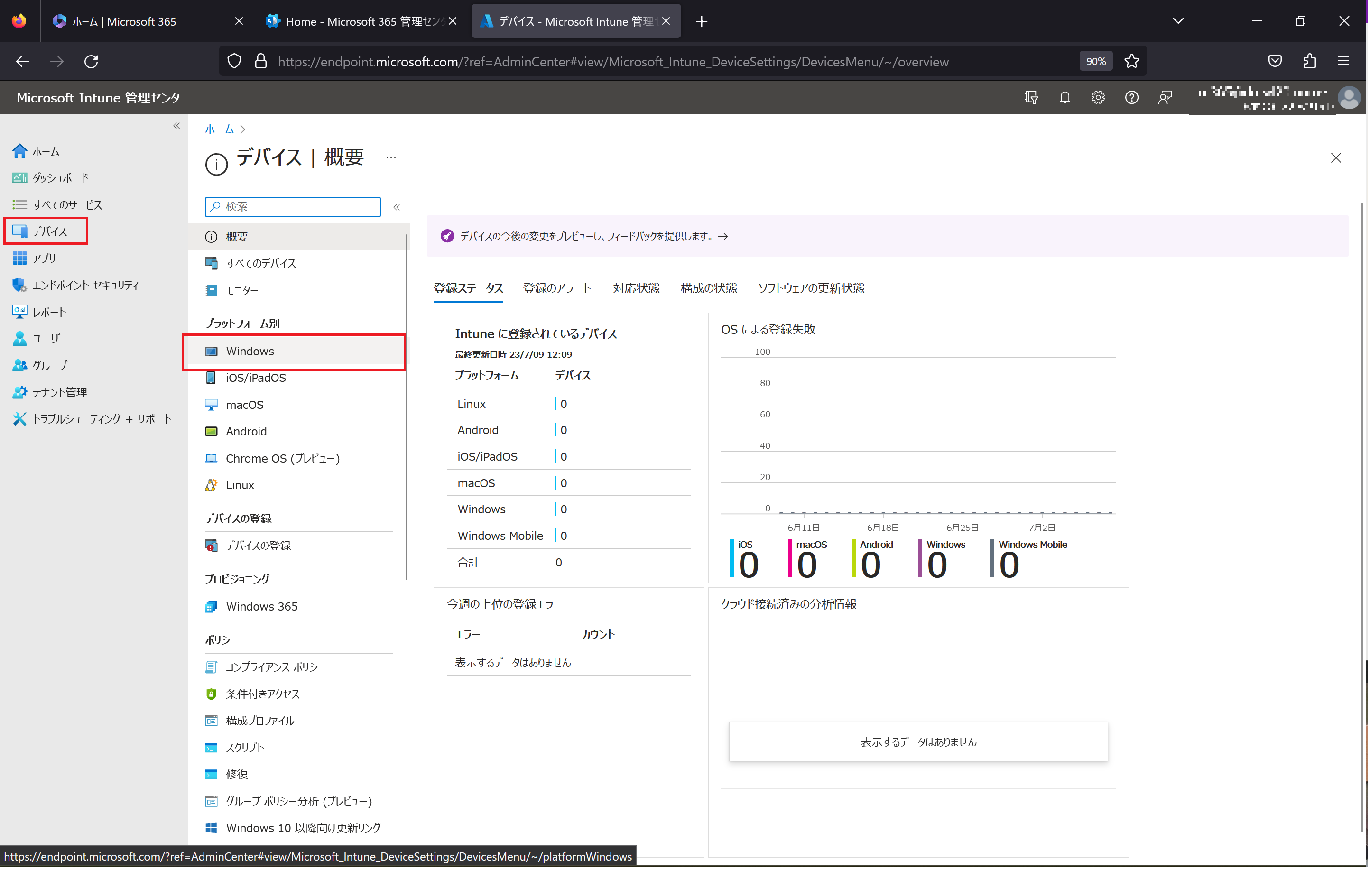The height and width of the screenshot is (870, 1370).
Task: Open ユーザー in the left navigation
Action: [40, 340]
